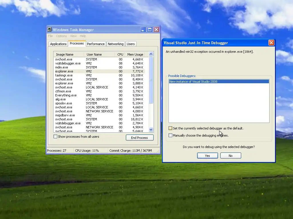Maximize the Windows Task Manager window
Screen dimensions: 293x219
[x=150, y=30]
